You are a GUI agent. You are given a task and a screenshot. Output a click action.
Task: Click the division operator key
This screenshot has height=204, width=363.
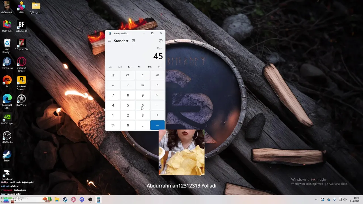tap(157, 85)
